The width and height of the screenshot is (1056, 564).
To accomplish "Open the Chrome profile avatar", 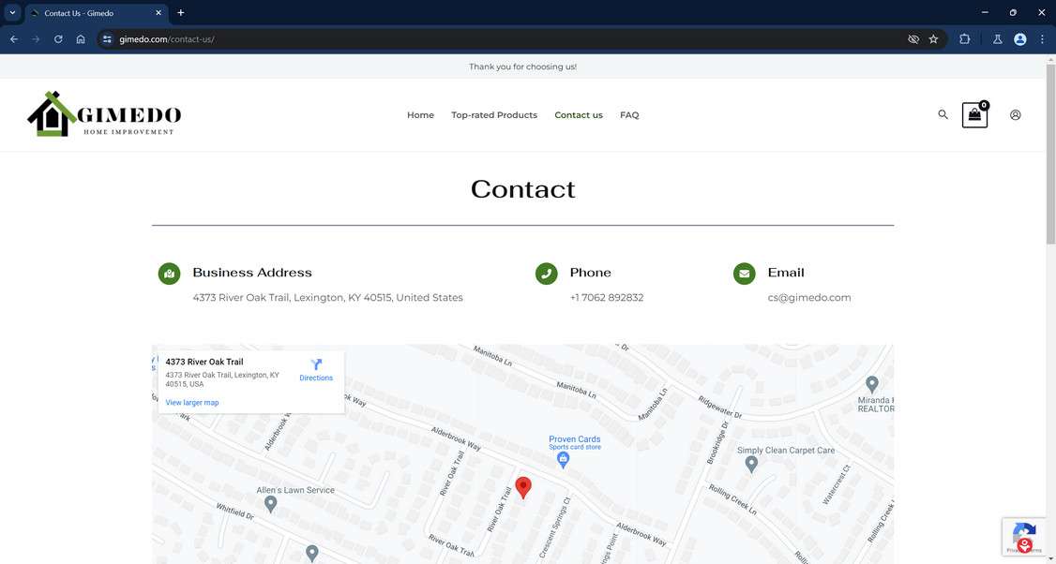I will 1020,39.
